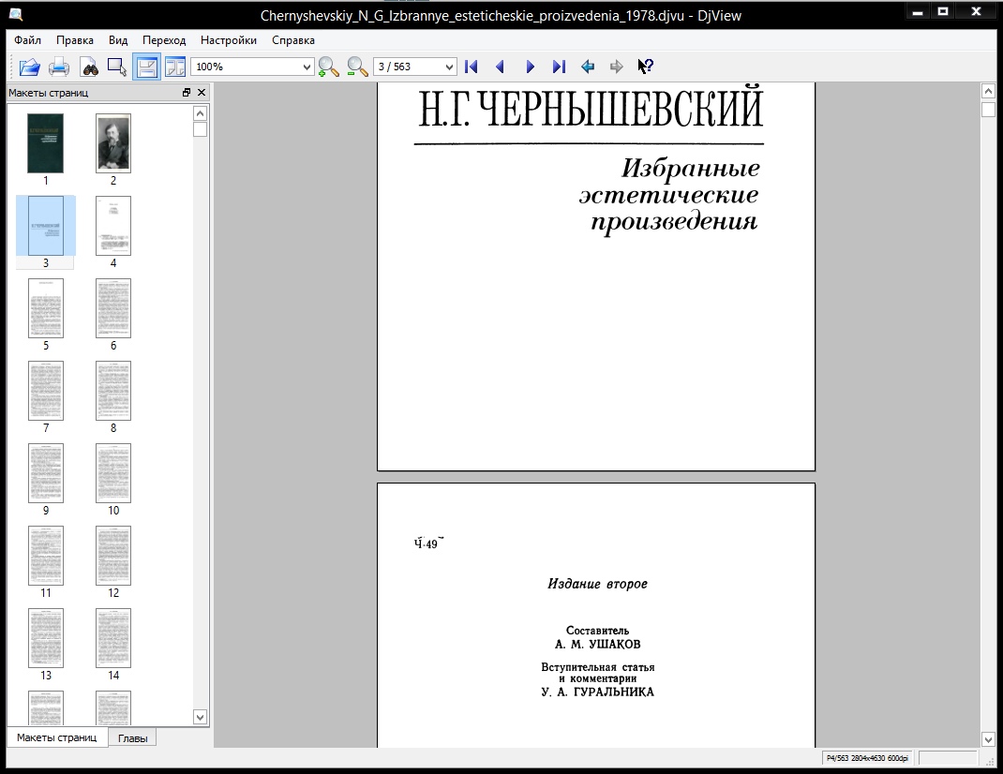
Task: Toggle continuous page layout mode
Action: coord(146,67)
